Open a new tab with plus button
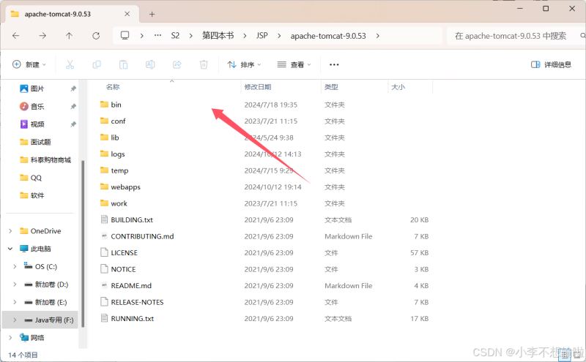 [152, 14]
